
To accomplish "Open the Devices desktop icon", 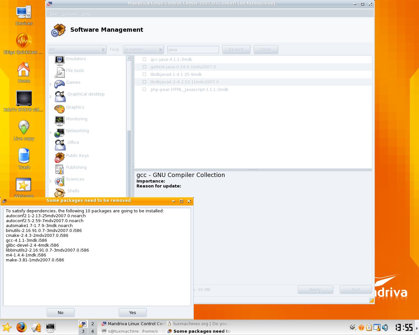I will (24, 12).
